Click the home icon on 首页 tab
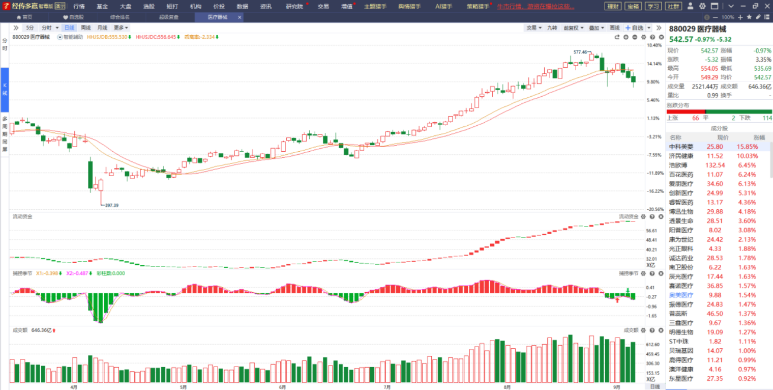Viewport: 773px width, 390px height. [19, 17]
